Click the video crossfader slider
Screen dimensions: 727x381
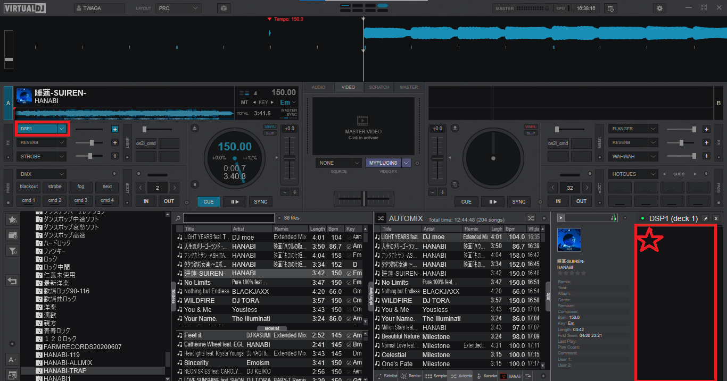(x=363, y=199)
